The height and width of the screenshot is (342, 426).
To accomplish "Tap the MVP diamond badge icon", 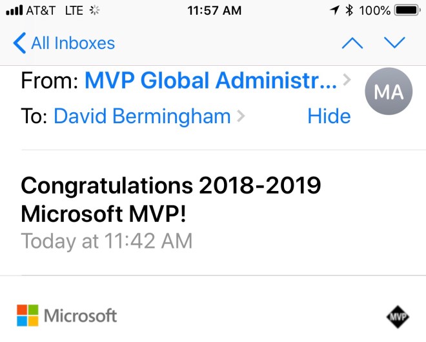I will tap(398, 316).
